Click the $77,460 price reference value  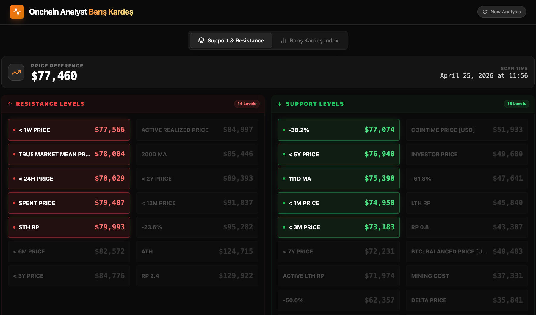tap(54, 76)
